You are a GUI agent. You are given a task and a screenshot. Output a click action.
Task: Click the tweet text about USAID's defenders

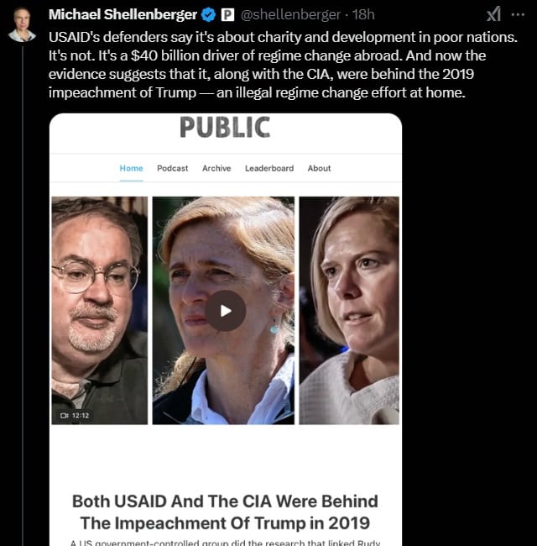(283, 65)
